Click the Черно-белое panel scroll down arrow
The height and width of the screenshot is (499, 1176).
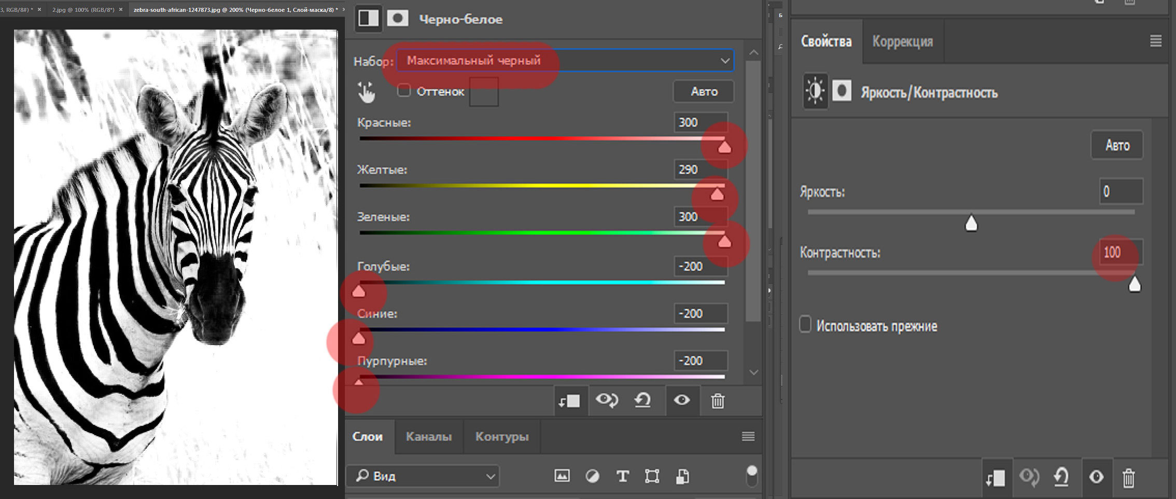(754, 372)
